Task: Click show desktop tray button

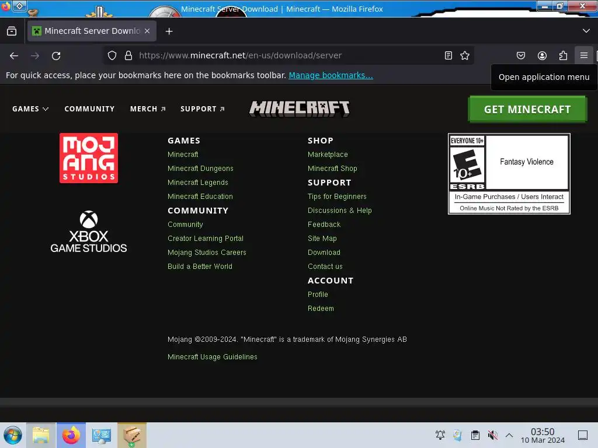Action: point(583,435)
